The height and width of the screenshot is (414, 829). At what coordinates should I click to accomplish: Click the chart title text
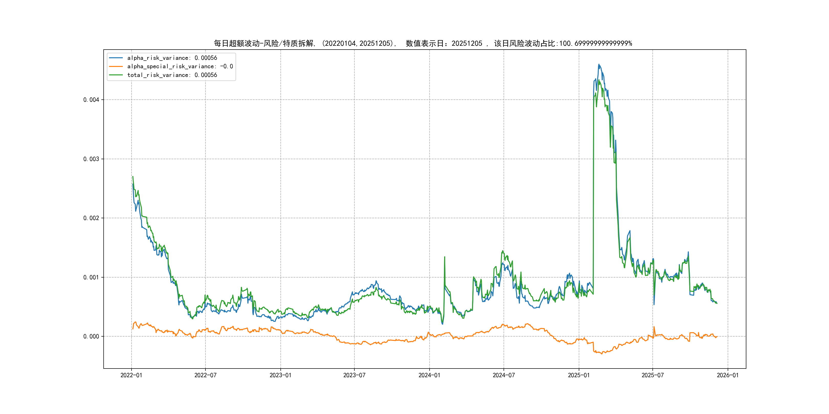pyautogui.click(x=423, y=43)
